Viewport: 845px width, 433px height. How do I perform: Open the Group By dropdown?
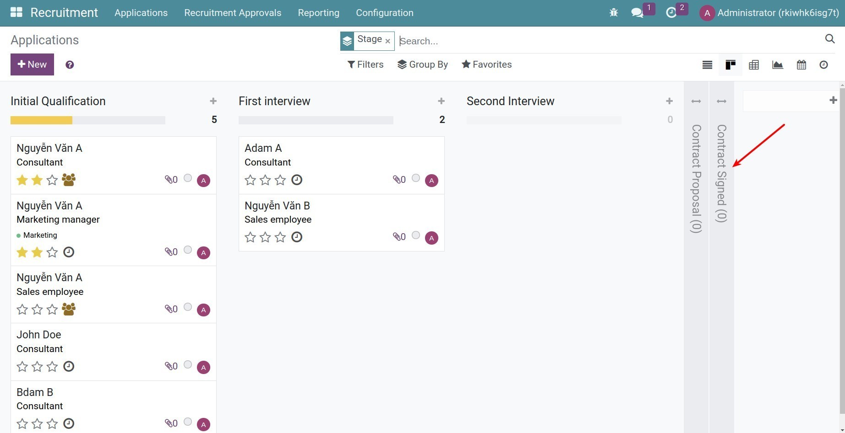[422, 64]
